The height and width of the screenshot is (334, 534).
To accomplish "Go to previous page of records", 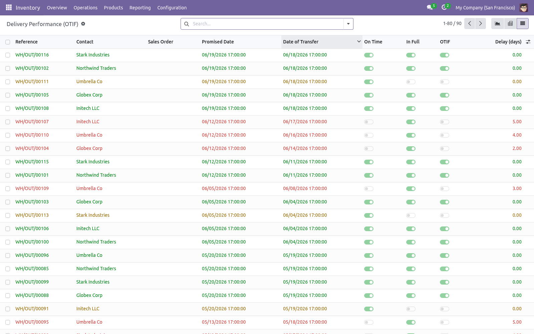I will pyautogui.click(x=470, y=23).
